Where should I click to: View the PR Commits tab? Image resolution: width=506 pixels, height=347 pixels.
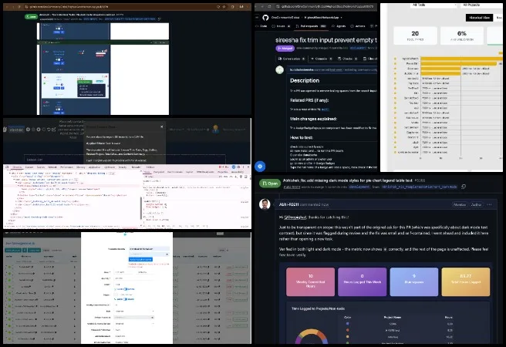coord(322,59)
